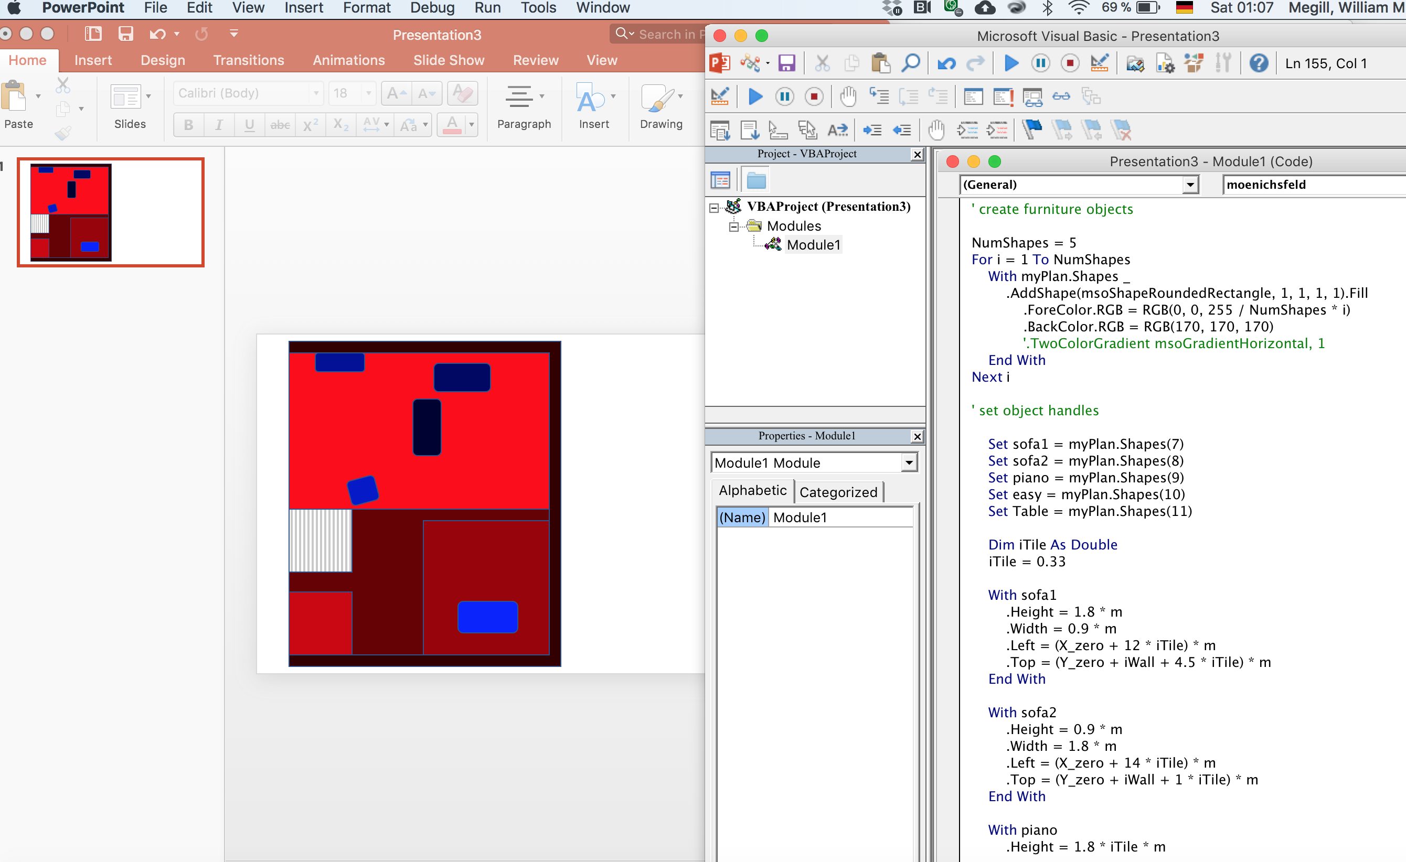Select Module1 in the project tree
1406x862 pixels.
(813, 245)
